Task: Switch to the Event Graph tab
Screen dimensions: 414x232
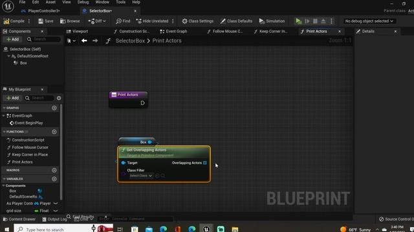Action: pyautogui.click(x=174, y=32)
